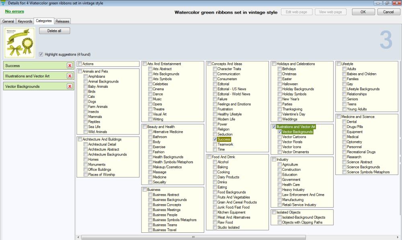The width and height of the screenshot is (402, 240).
Task: Click the watercolor ribbons preview thumbnail
Action: click(20, 43)
